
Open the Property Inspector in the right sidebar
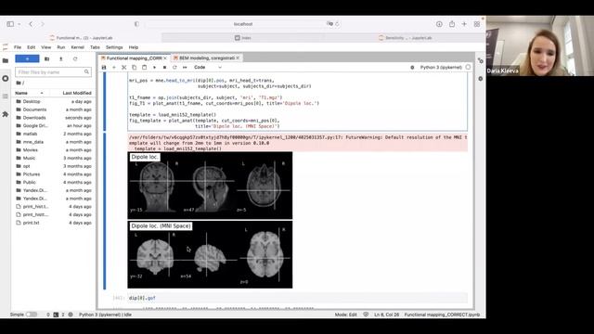click(x=481, y=60)
